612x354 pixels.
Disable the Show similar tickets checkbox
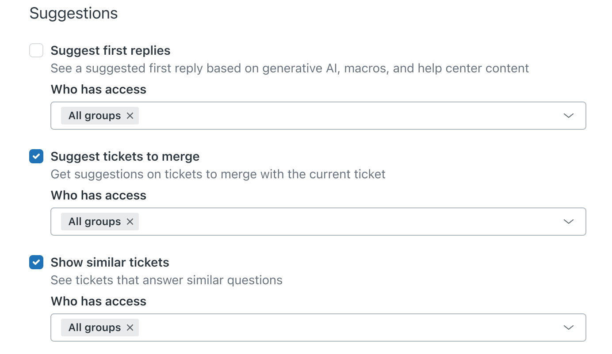[x=36, y=262]
